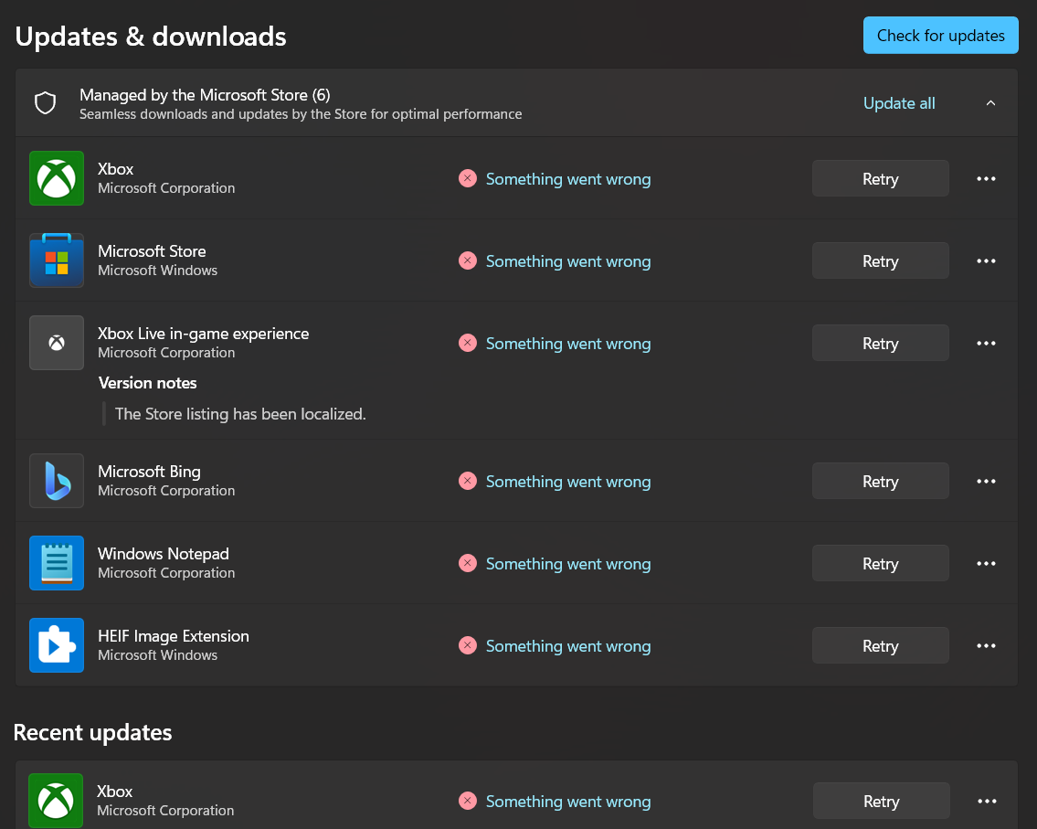Click Update all link
The height and width of the screenshot is (829, 1037).
click(x=899, y=103)
